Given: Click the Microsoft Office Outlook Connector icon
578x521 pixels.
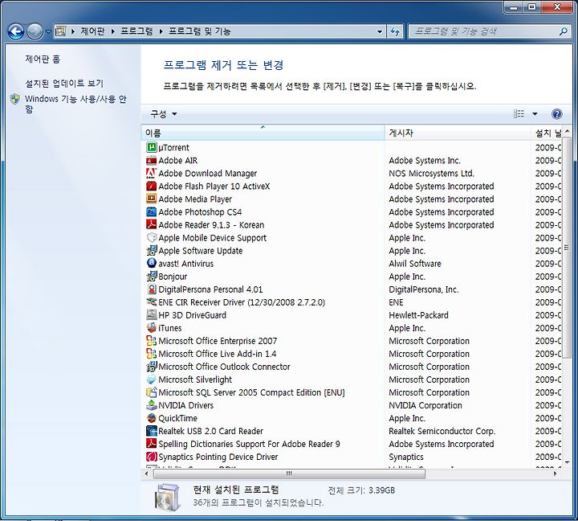Looking at the screenshot, I should [x=152, y=367].
